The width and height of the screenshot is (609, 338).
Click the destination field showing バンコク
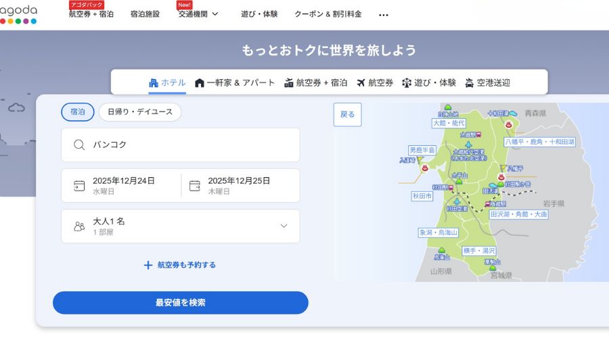180,145
